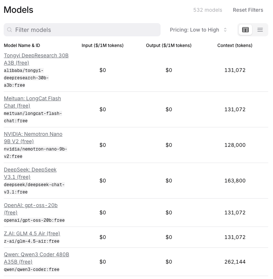Click context value 131,072 in GLM 4.5 Air row
This screenshot has height=279, width=273.
[235, 237]
